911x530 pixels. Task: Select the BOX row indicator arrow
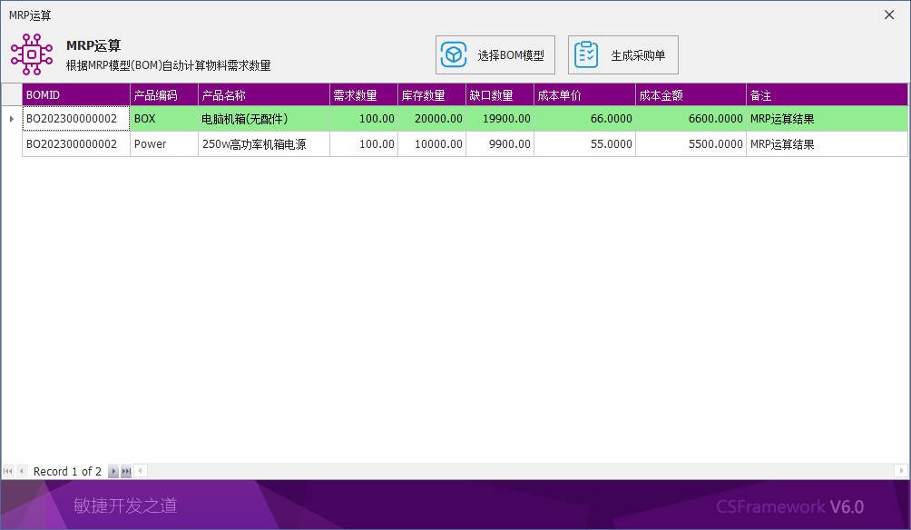12,119
